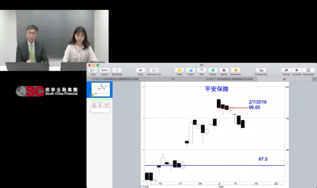The height and width of the screenshot is (188, 317).
Task: Add a Comment to the slide
Action: pos(235,70)
